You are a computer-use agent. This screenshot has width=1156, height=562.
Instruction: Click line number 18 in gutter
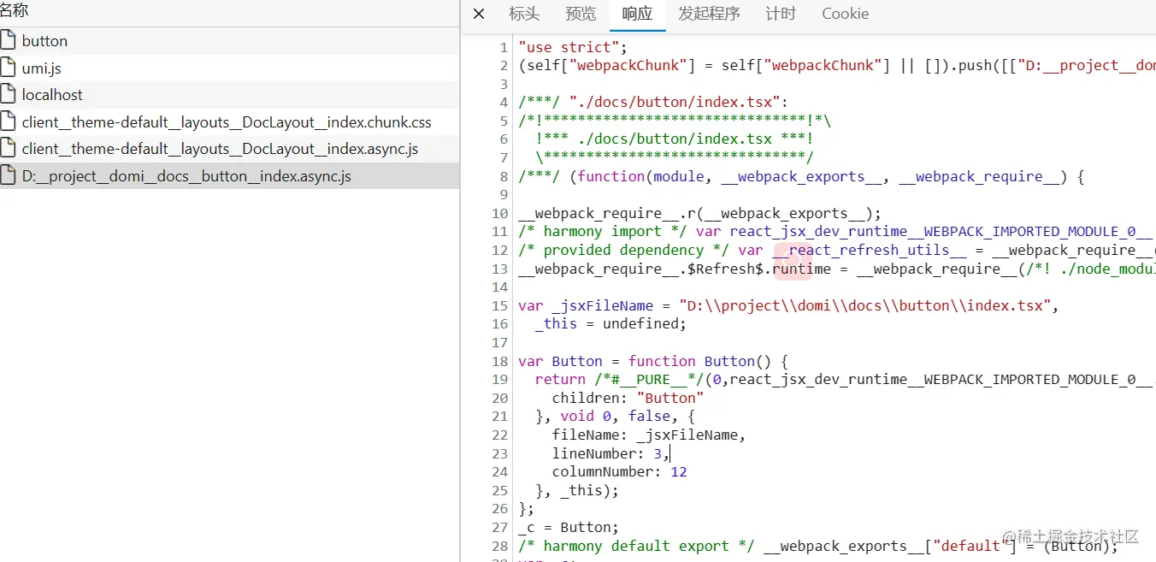(499, 361)
